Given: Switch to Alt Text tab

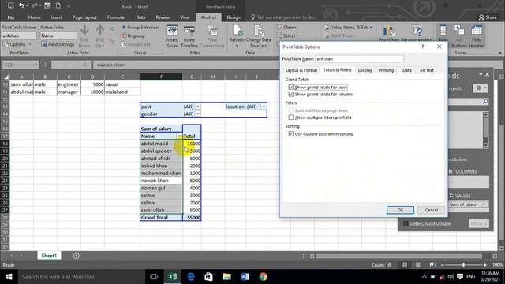Looking at the screenshot, I should coord(427,70).
